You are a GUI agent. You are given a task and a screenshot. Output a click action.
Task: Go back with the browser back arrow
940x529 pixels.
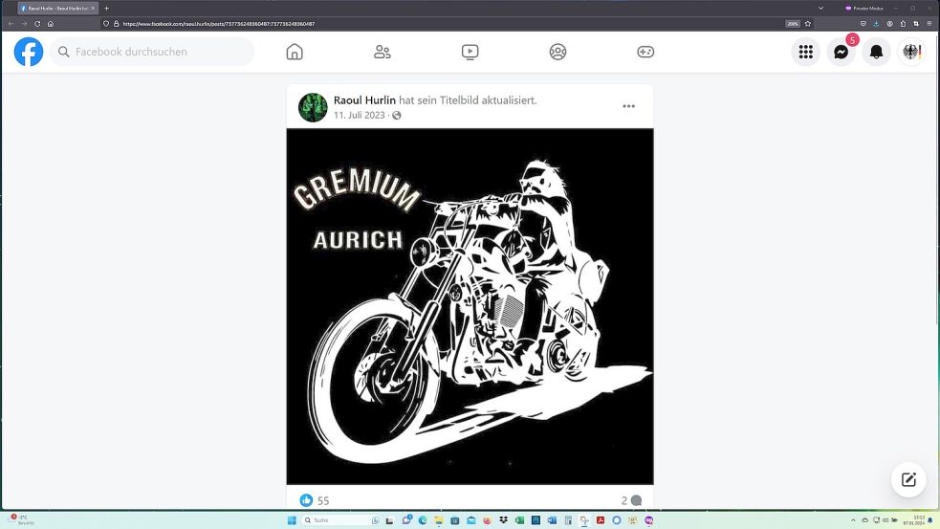tap(11, 24)
